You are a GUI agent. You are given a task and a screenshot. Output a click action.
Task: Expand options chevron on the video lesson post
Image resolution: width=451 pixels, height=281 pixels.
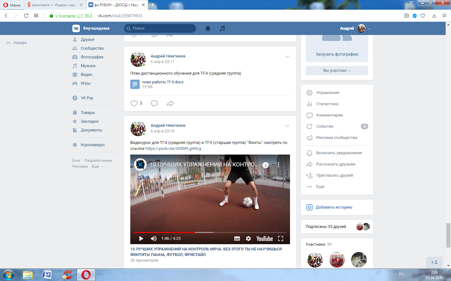pyautogui.click(x=287, y=126)
